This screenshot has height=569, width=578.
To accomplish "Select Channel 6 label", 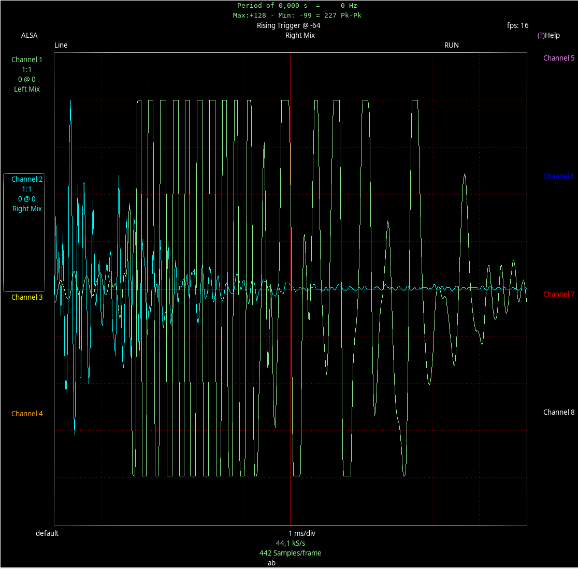I will [559, 176].
